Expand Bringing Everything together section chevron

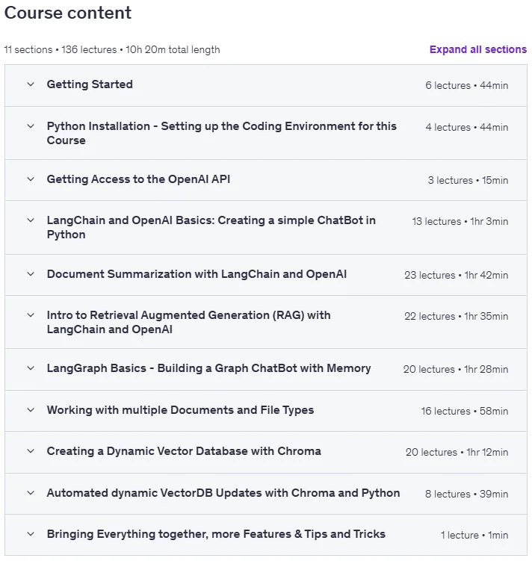coord(31,534)
